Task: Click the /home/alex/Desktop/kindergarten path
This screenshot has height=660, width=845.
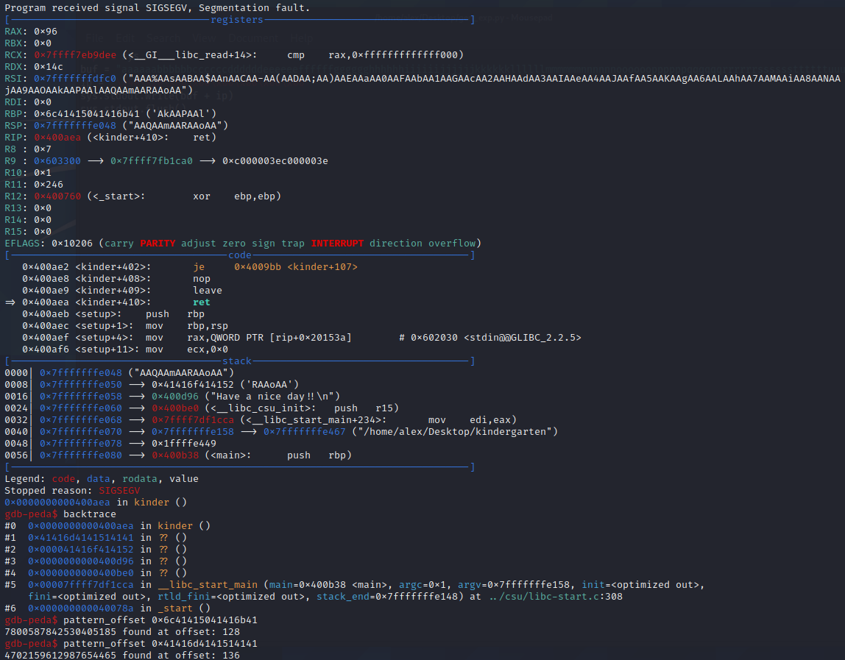Action: pyautogui.click(x=454, y=432)
